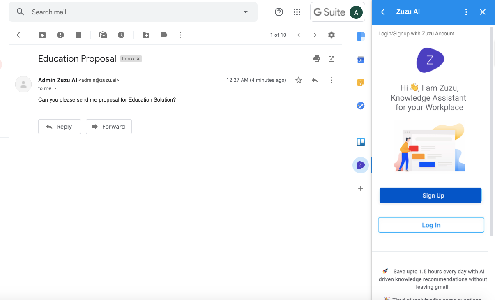This screenshot has height=300, width=495.
Task: Go to older email arrow
Action: point(315,35)
